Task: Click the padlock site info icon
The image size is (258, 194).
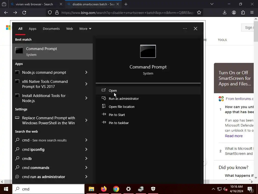Action: coord(57,13)
